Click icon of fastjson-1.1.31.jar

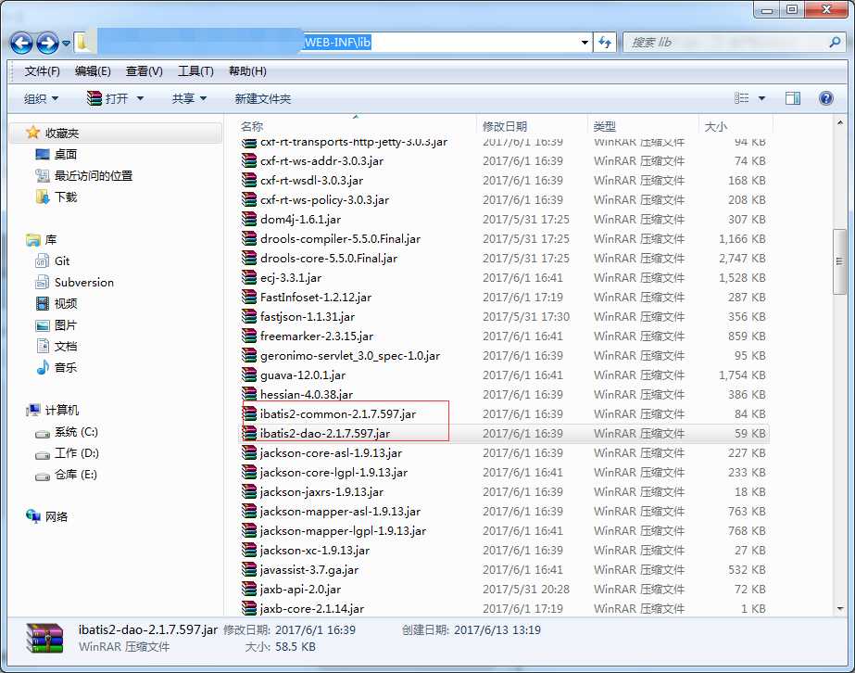click(249, 317)
